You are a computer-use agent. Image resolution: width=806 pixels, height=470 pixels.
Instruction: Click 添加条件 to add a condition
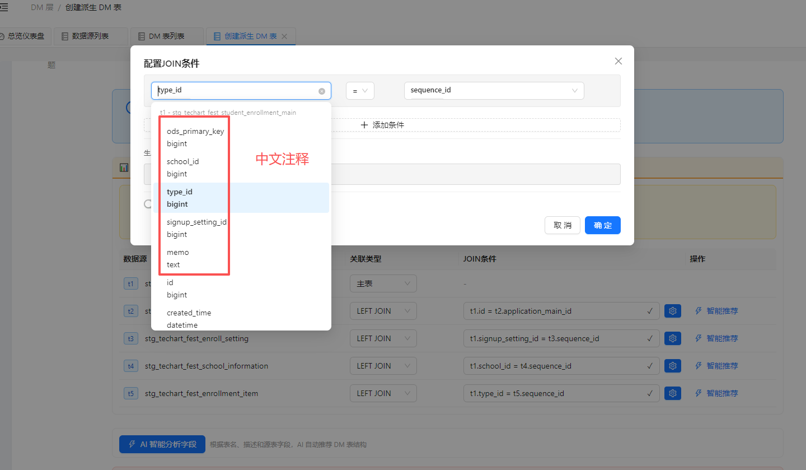[x=382, y=125]
